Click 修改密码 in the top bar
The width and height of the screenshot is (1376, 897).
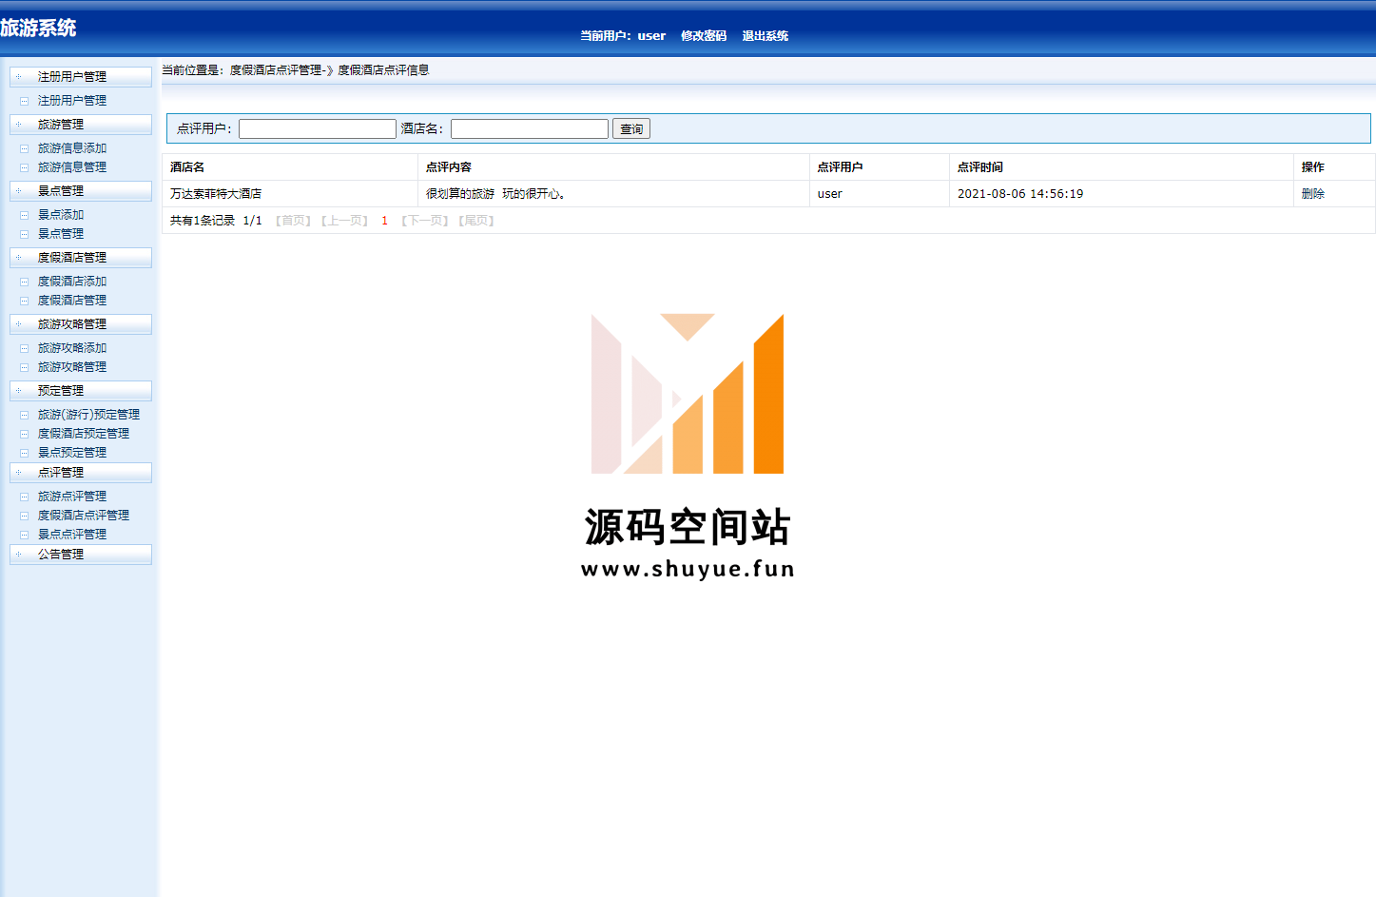(x=704, y=35)
